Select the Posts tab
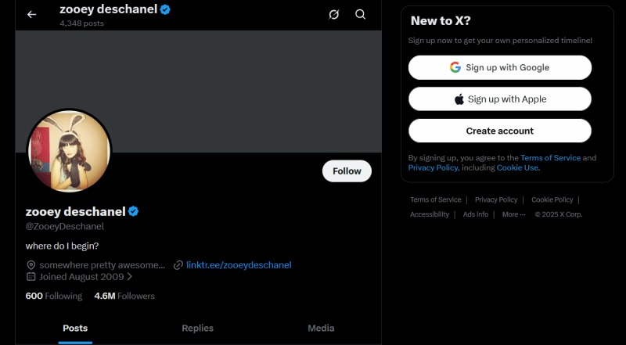626x345 pixels. (x=75, y=329)
